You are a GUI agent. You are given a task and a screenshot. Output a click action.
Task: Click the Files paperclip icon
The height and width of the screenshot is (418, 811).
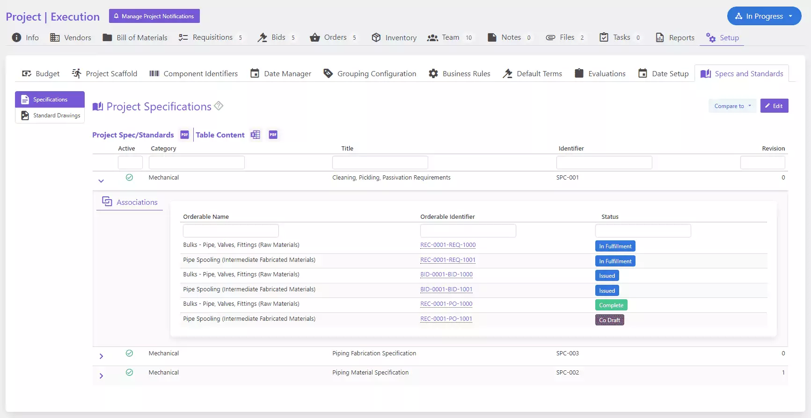pos(551,37)
